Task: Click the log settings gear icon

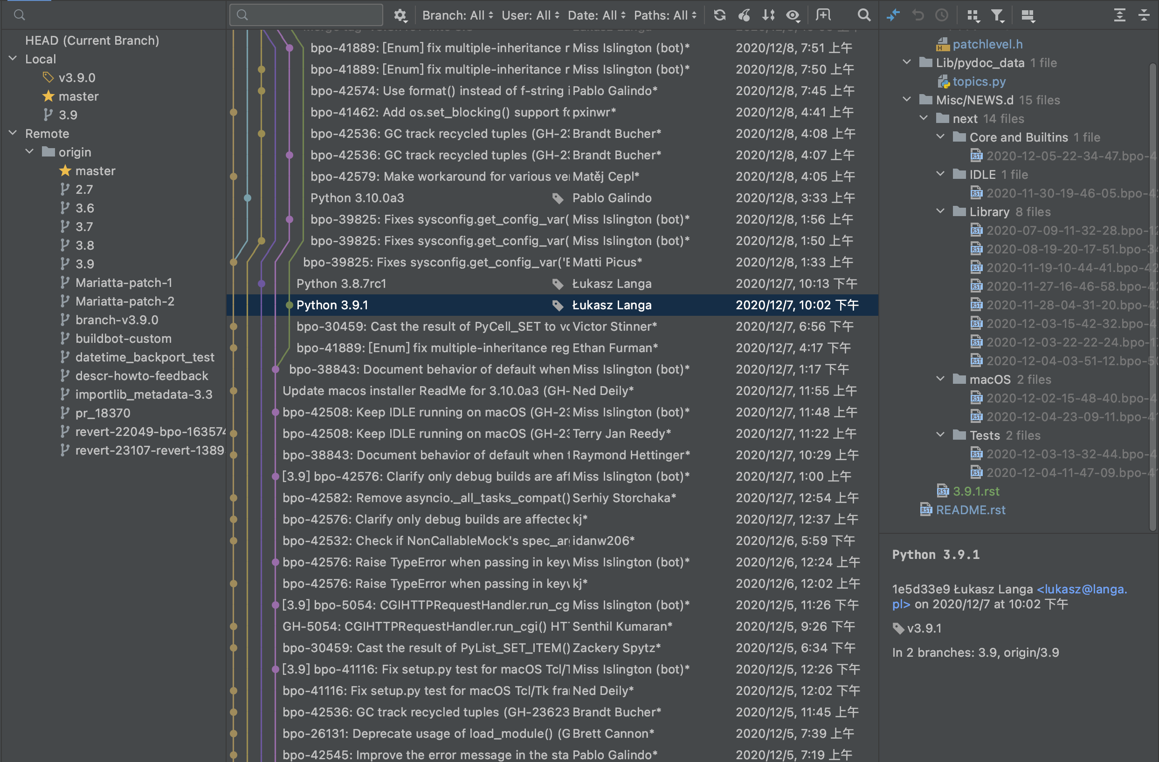Action: tap(400, 15)
